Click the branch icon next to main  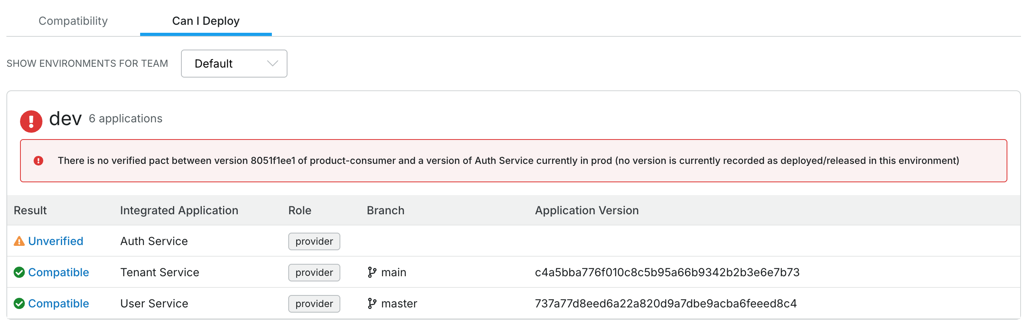click(372, 272)
